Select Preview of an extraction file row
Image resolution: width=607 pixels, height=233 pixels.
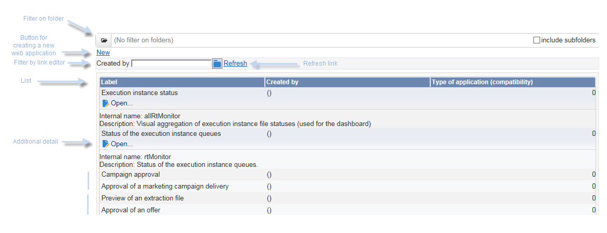point(348,198)
